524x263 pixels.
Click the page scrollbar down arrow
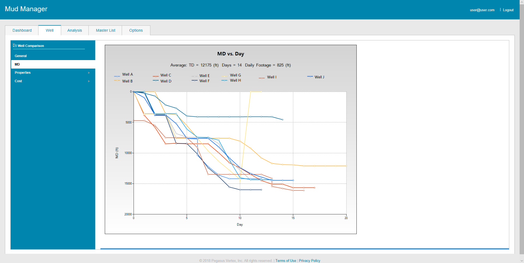[x=522, y=261]
